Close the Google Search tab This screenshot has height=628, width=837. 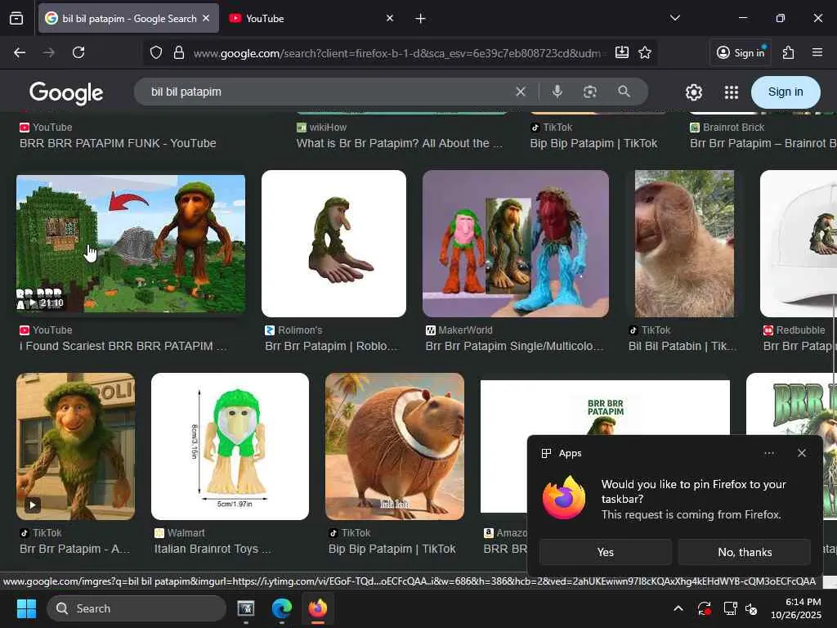click(206, 18)
